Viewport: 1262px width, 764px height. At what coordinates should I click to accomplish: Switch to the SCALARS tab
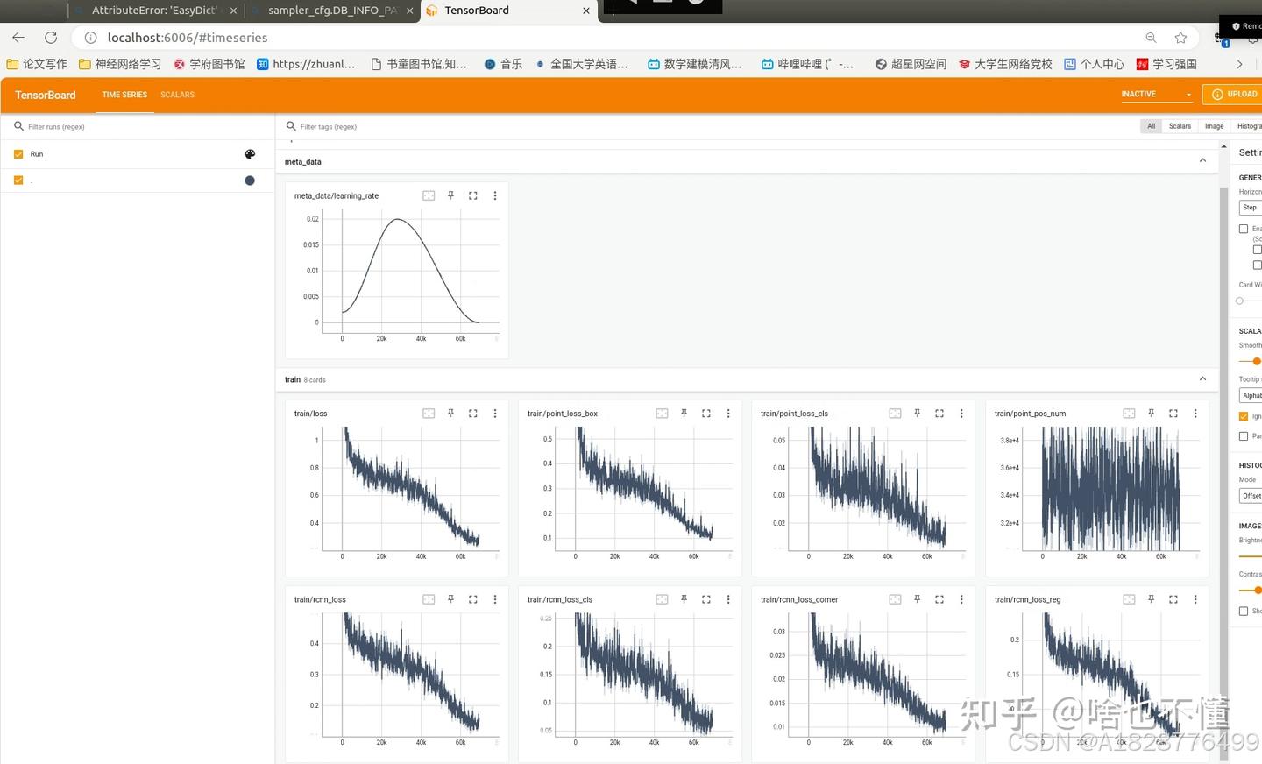(x=178, y=95)
